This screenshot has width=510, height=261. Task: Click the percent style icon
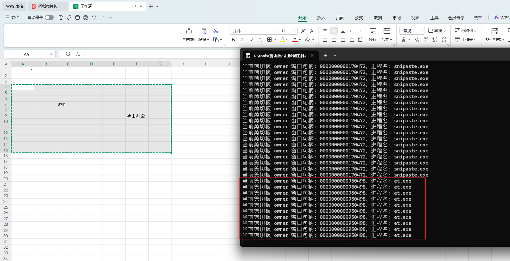tap(417, 40)
